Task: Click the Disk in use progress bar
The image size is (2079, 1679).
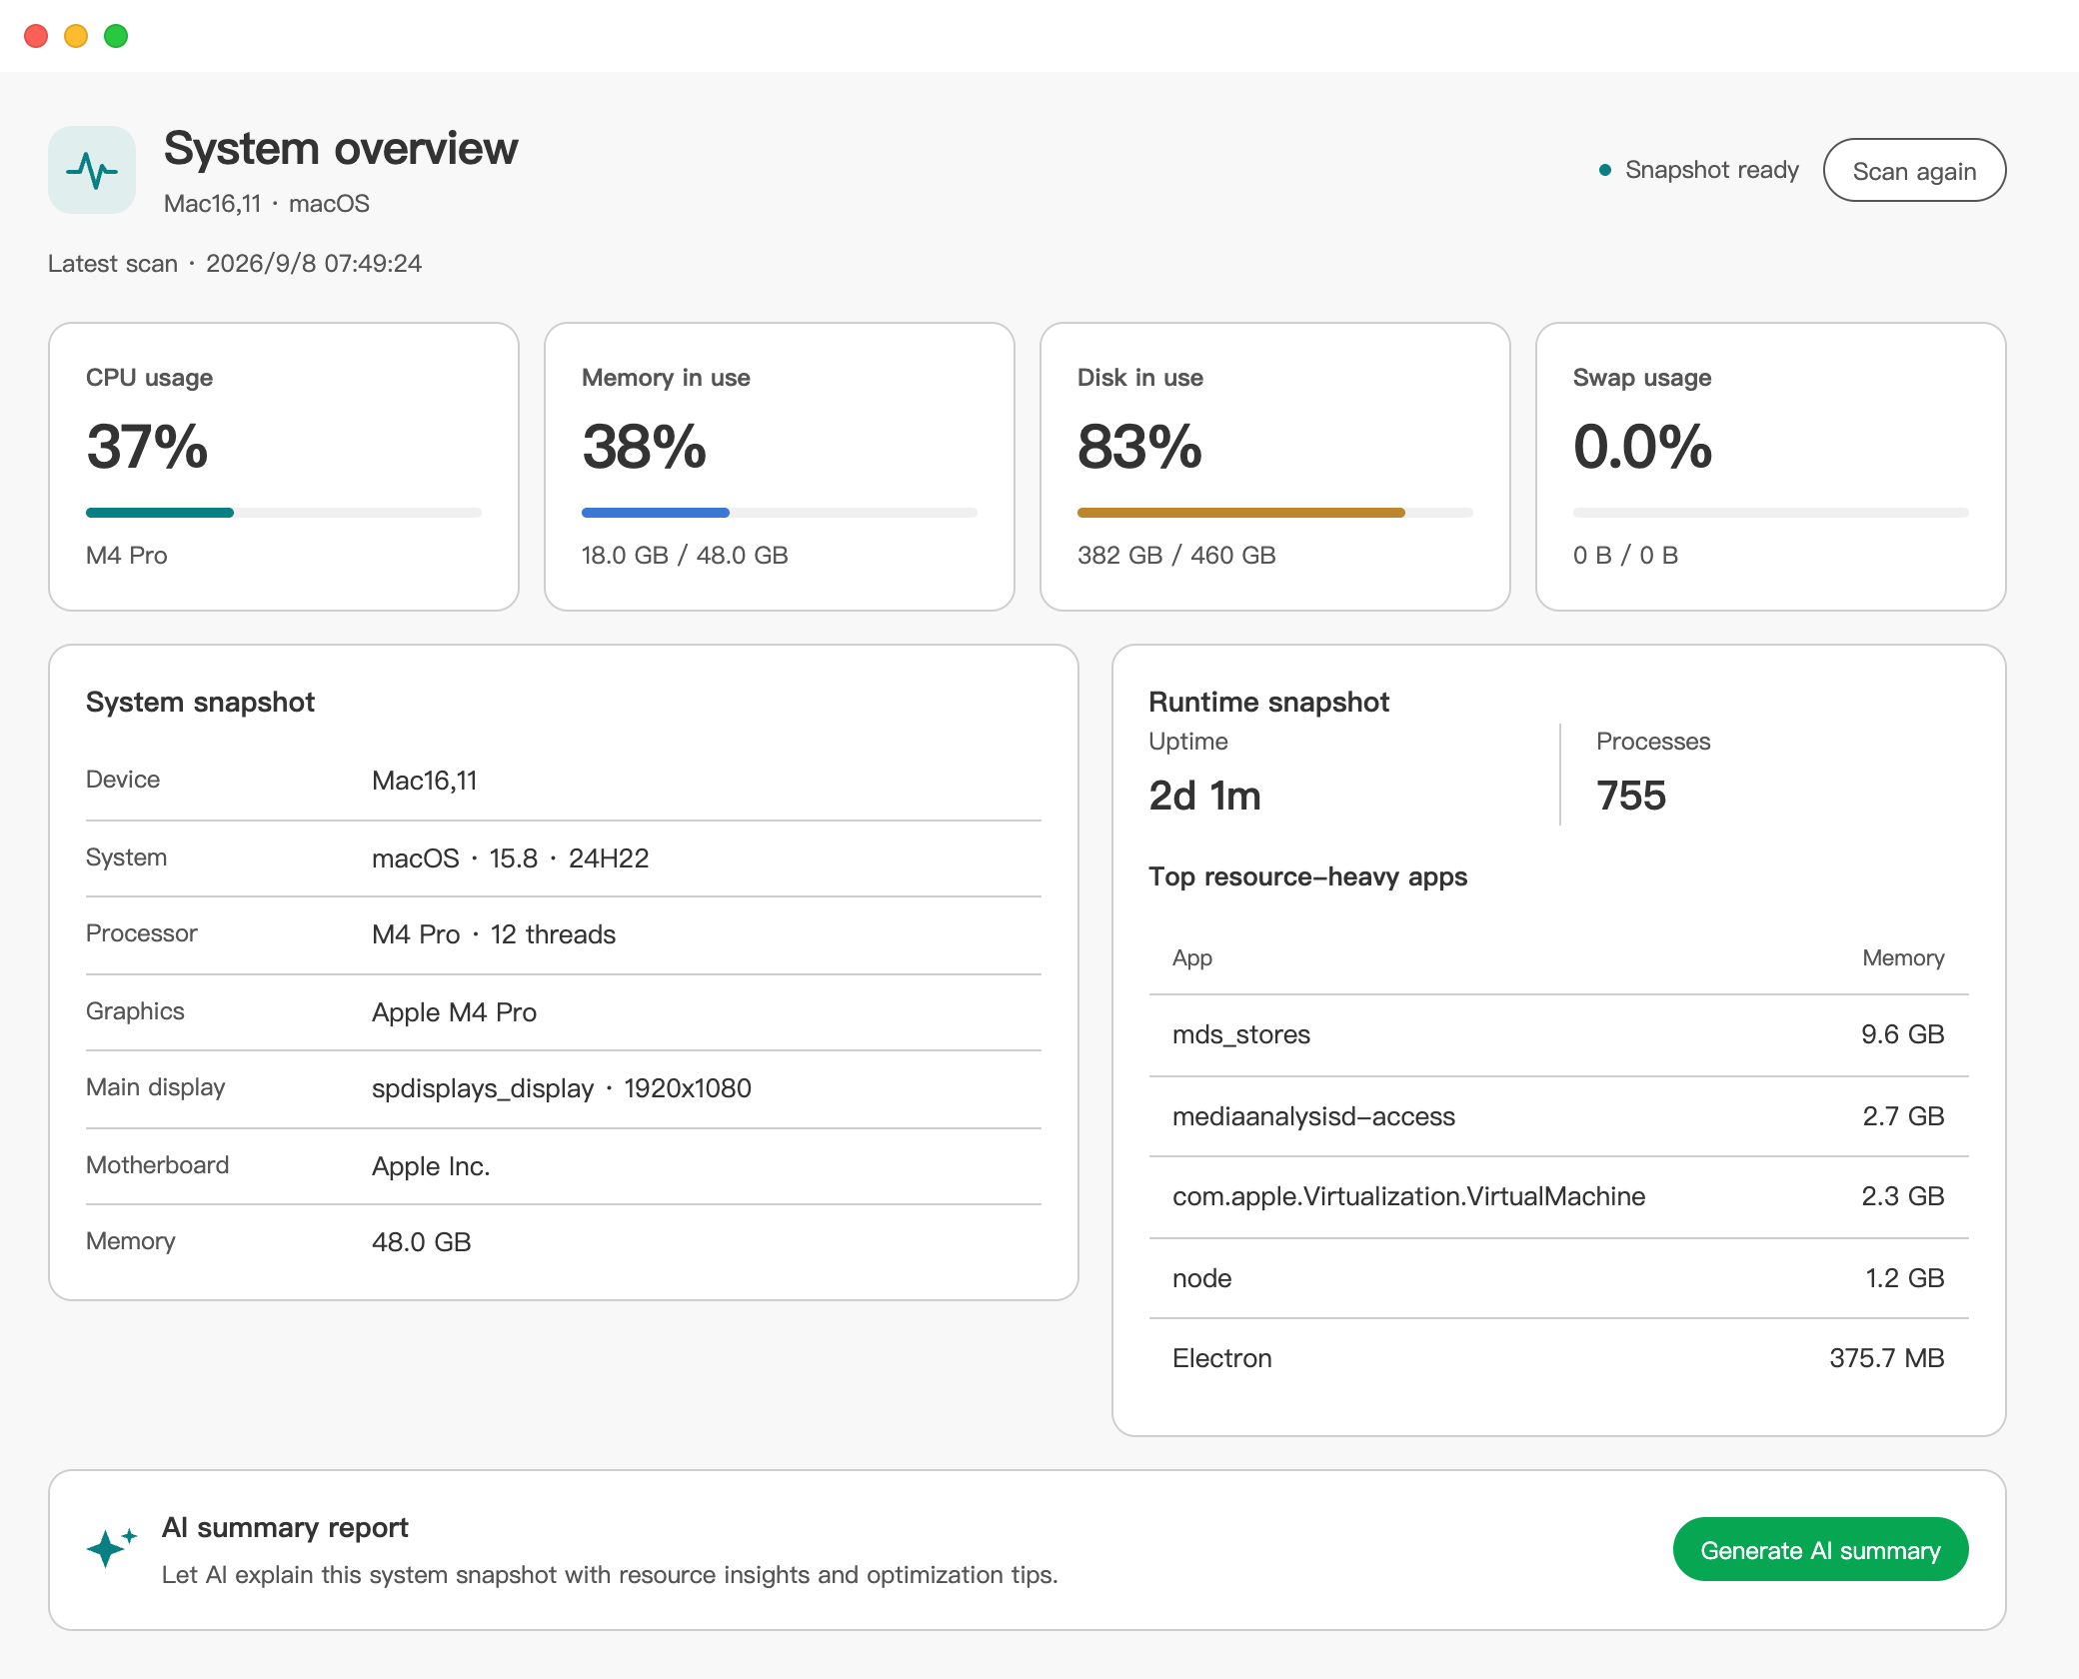Action: 1275,513
